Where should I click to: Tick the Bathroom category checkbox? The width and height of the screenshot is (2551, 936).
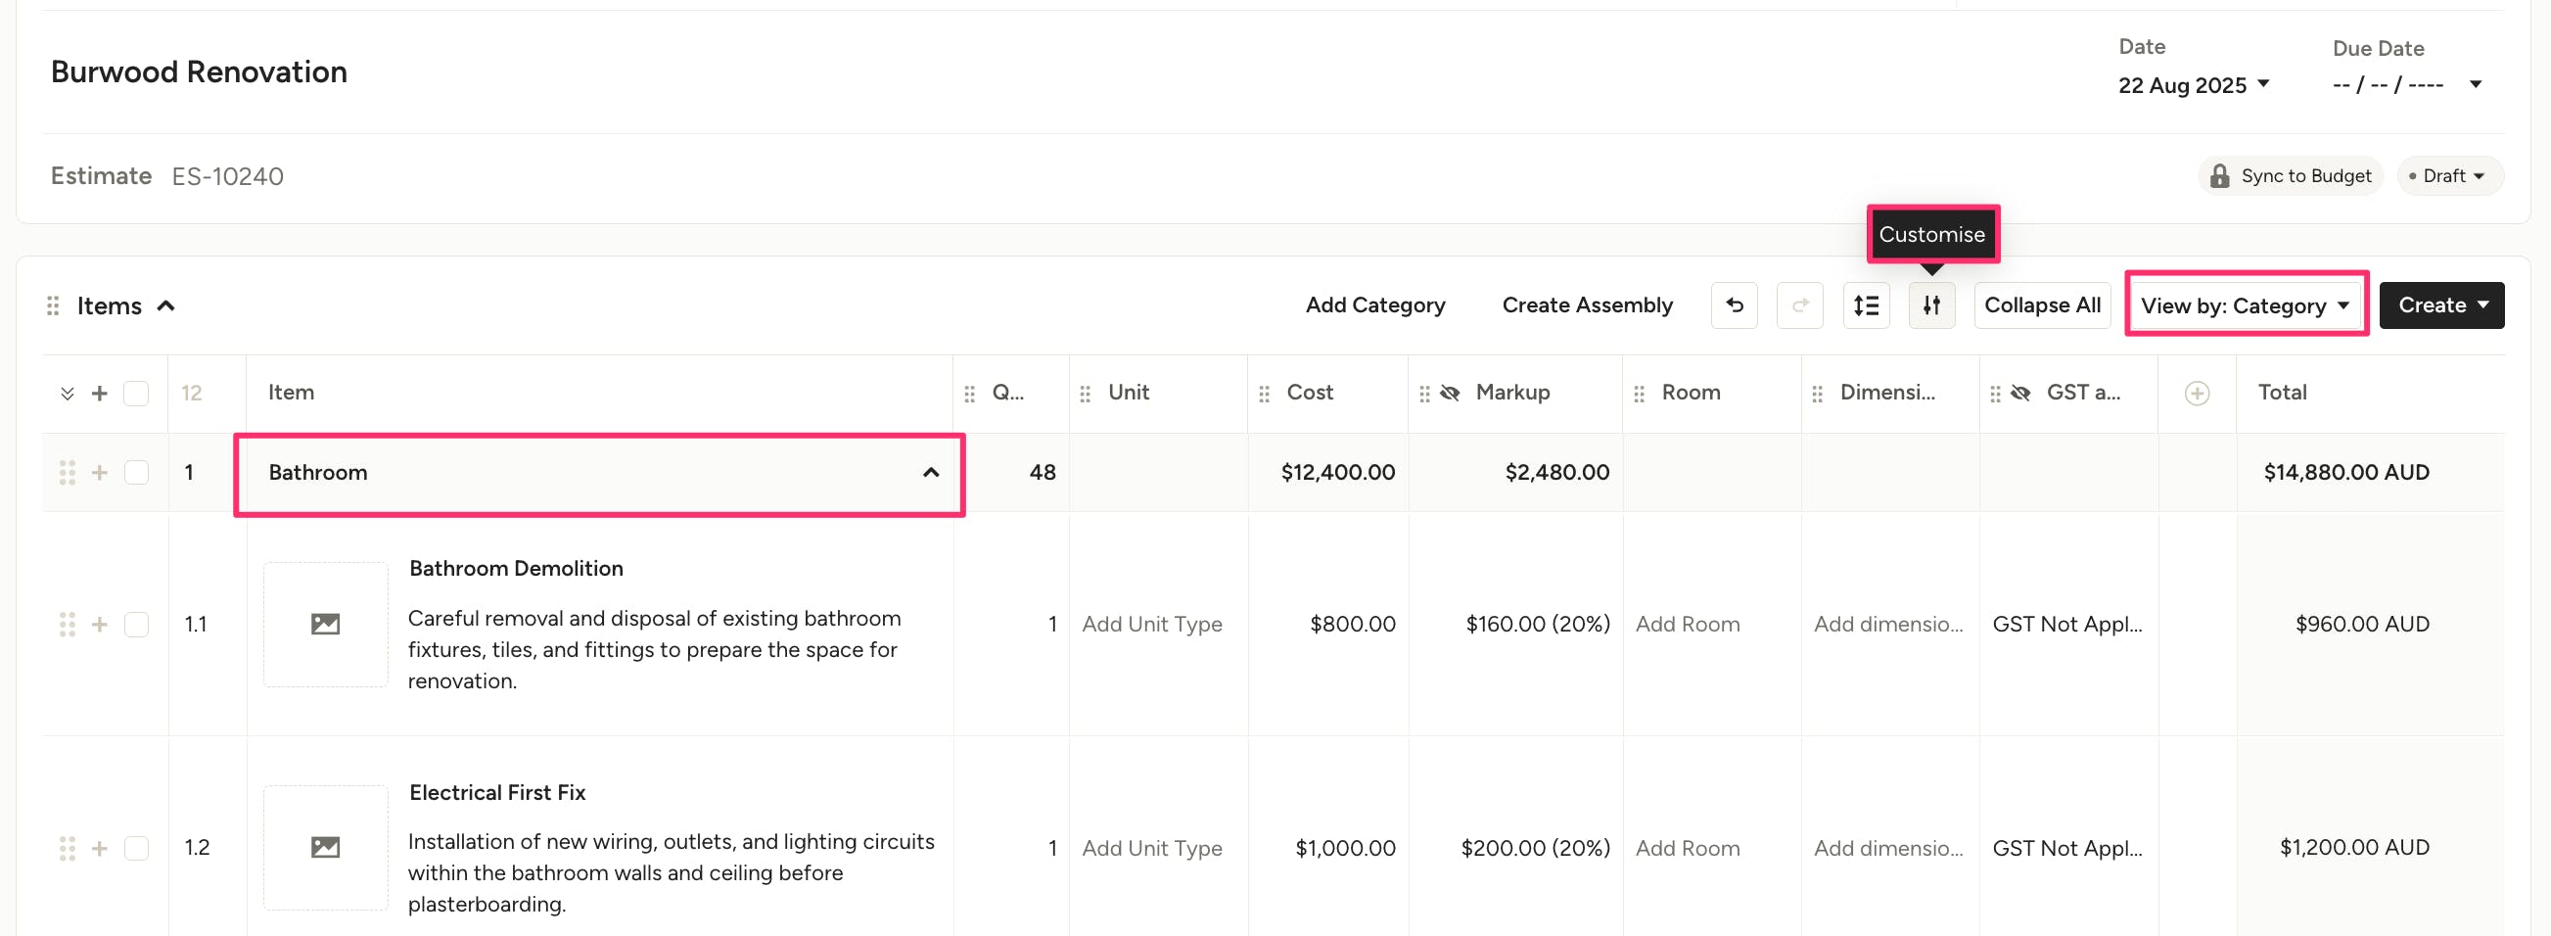pyautogui.click(x=136, y=473)
